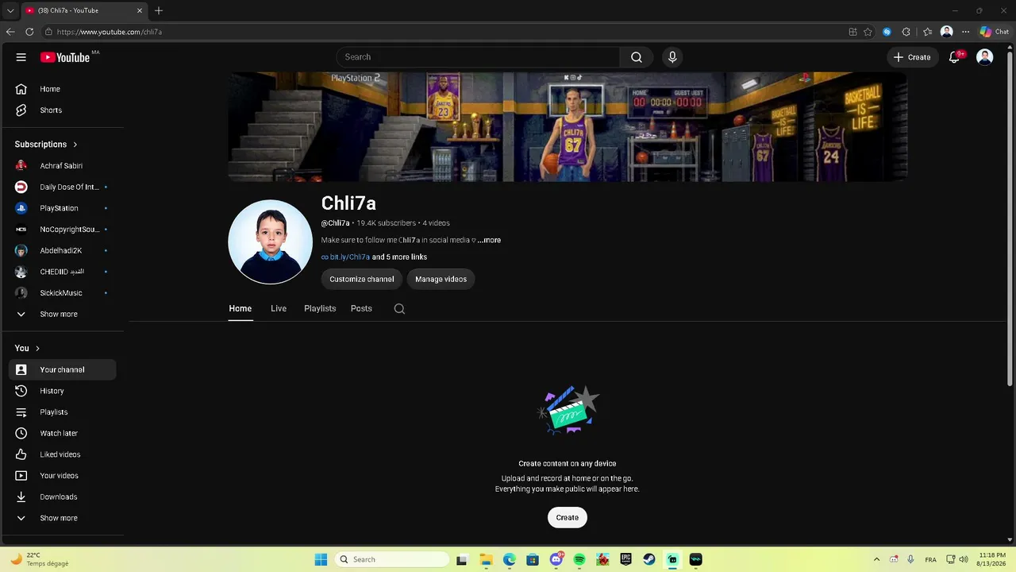Screen dimensions: 1016x572
Task: Focus the YouTube search field
Action: pyautogui.click(x=479, y=57)
